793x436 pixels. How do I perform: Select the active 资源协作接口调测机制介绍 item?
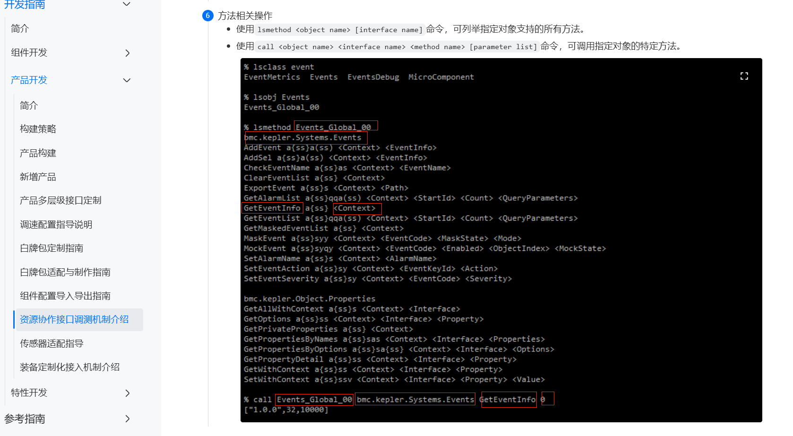click(x=74, y=319)
